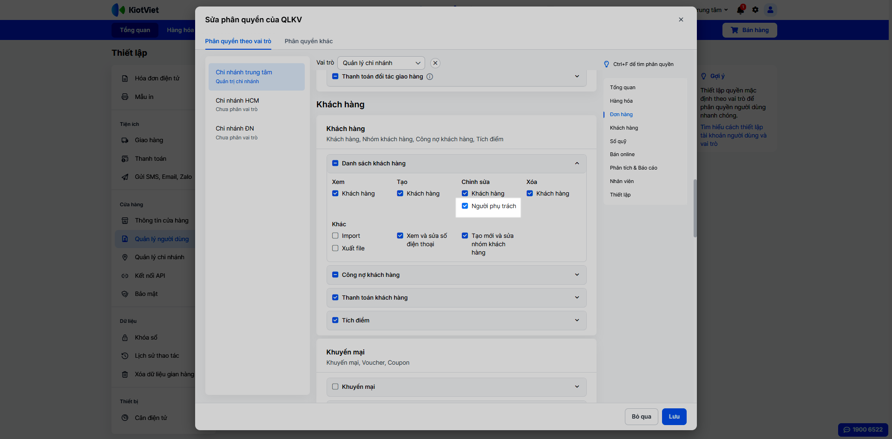The width and height of the screenshot is (892, 439).
Task: Click the notification bell icon
Action: 740,10
